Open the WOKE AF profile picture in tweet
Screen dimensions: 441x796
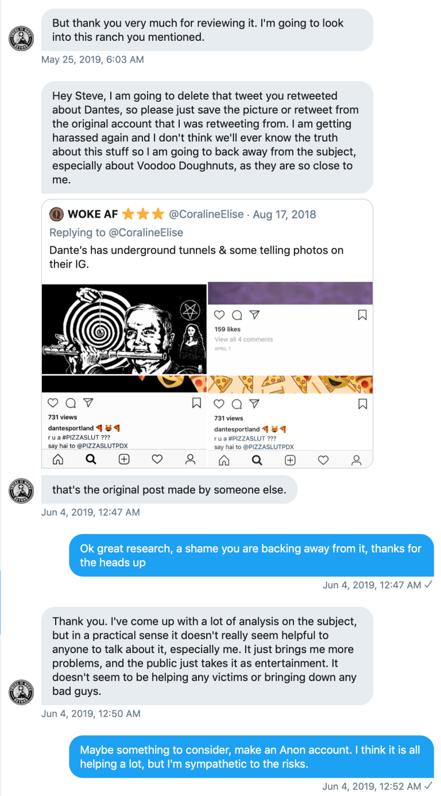click(56, 214)
